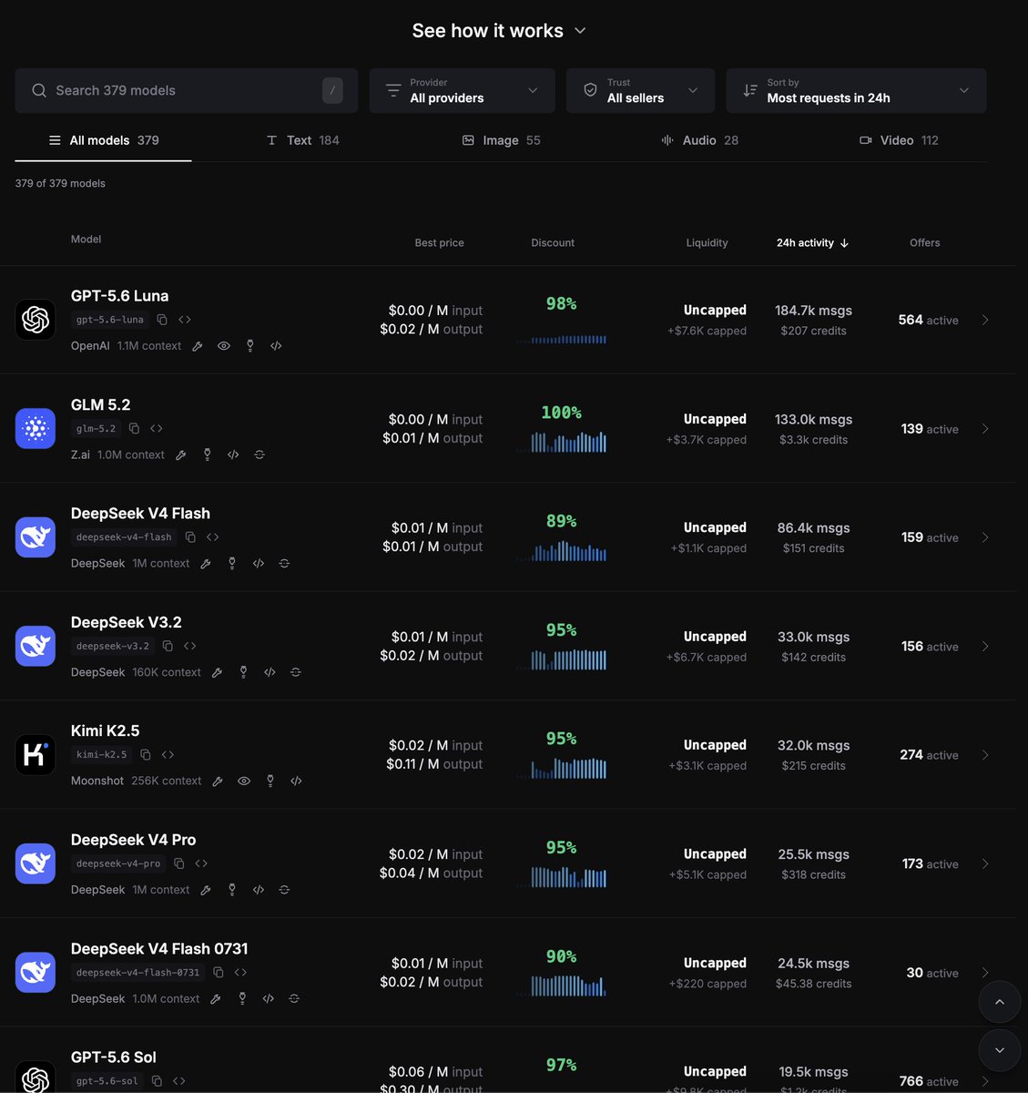Viewport: 1028px width, 1093px height.
Task: Click the Offers column header
Action: tap(924, 243)
